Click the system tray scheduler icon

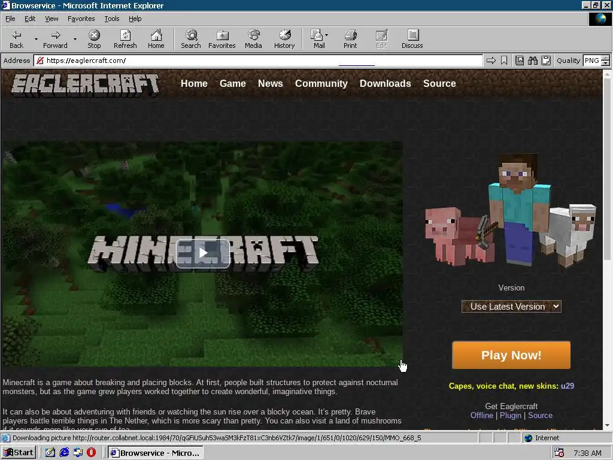coord(559,453)
